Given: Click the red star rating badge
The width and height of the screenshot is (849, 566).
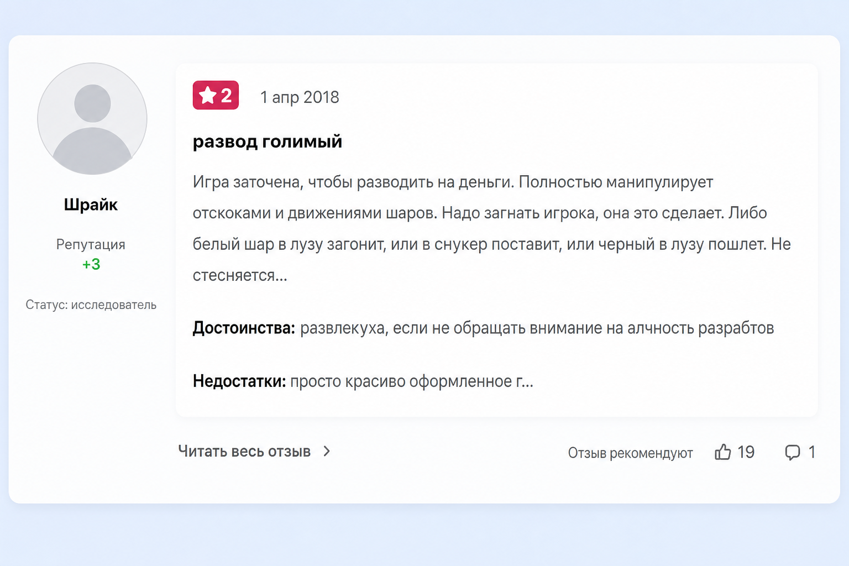Looking at the screenshot, I should click(x=216, y=95).
